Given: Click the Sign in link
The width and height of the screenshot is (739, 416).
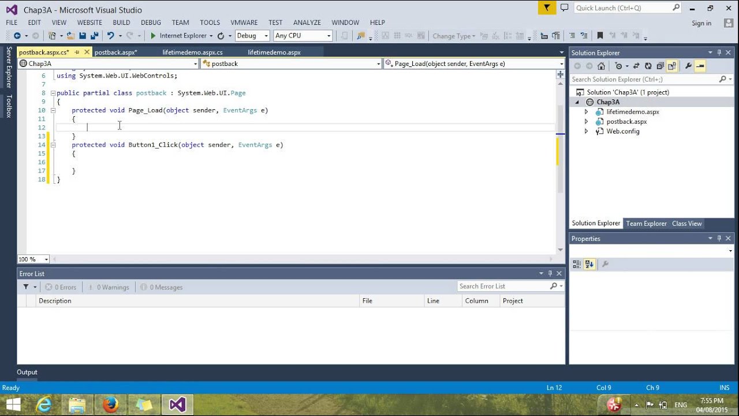Looking at the screenshot, I should [701, 23].
